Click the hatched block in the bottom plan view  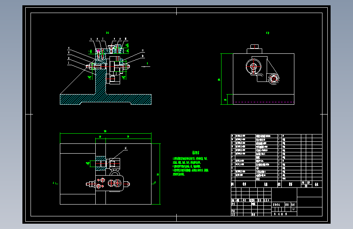(x=101, y=163)
